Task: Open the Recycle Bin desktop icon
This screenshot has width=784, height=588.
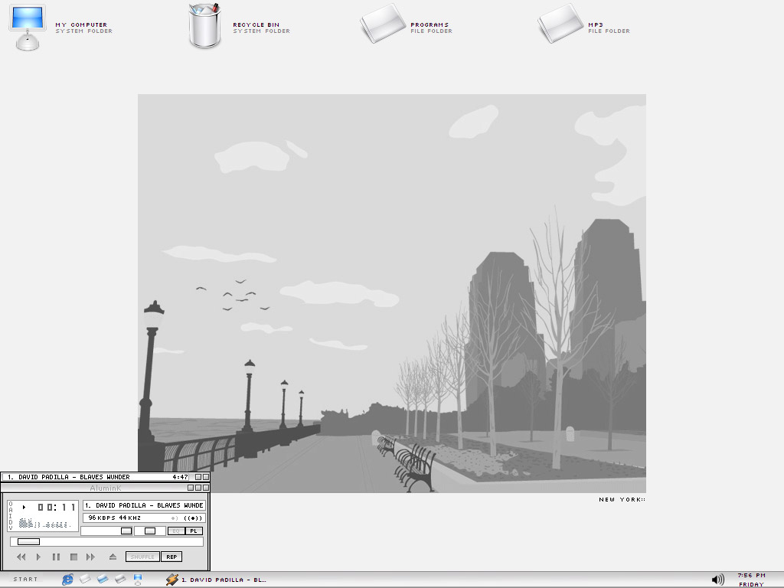Action: (x=204, y=26)
